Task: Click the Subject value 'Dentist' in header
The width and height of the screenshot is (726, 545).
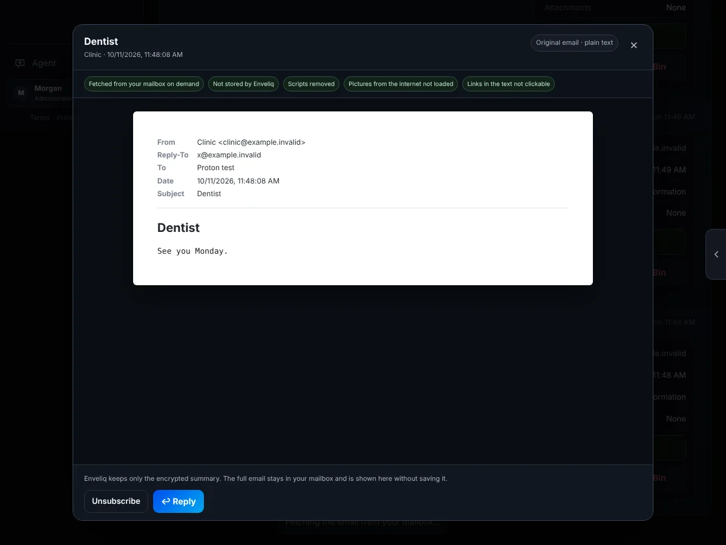Action: pyautogui.click(x=209, y=194)
